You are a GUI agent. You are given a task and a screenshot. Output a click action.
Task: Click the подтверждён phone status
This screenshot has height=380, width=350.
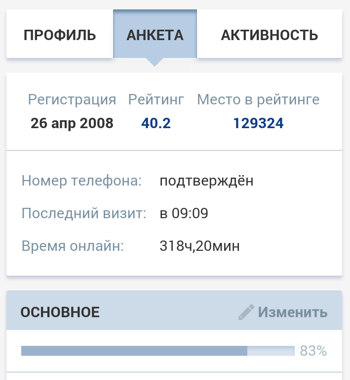click(206, 181)
